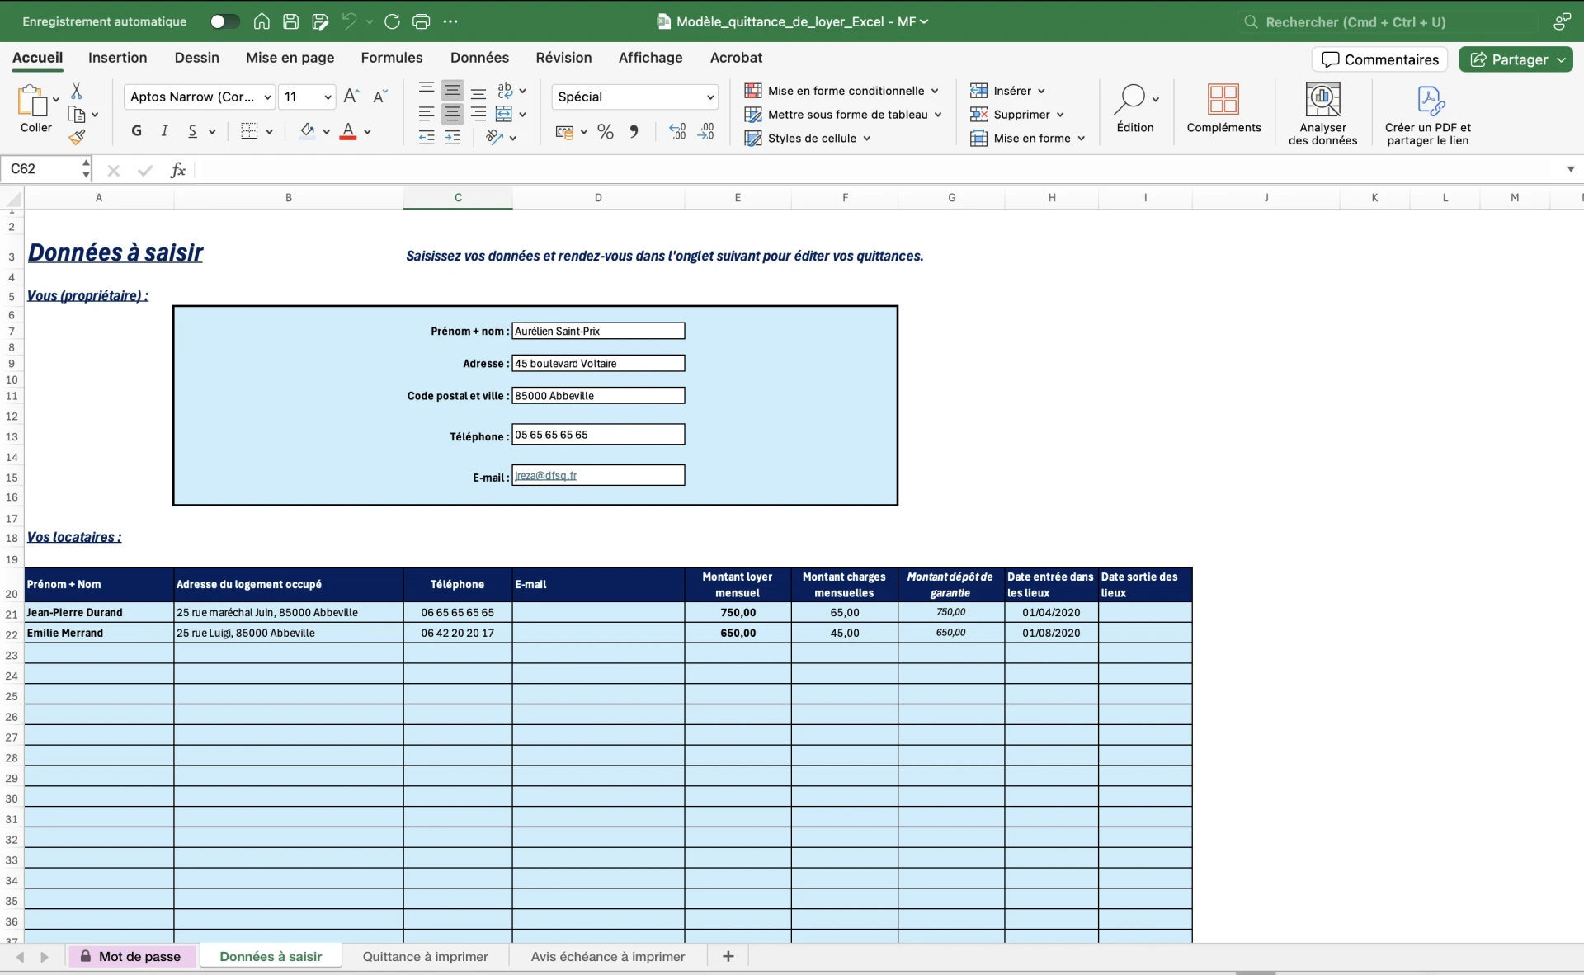
Task: Click the Copy icon
Action: coord(76,115)
